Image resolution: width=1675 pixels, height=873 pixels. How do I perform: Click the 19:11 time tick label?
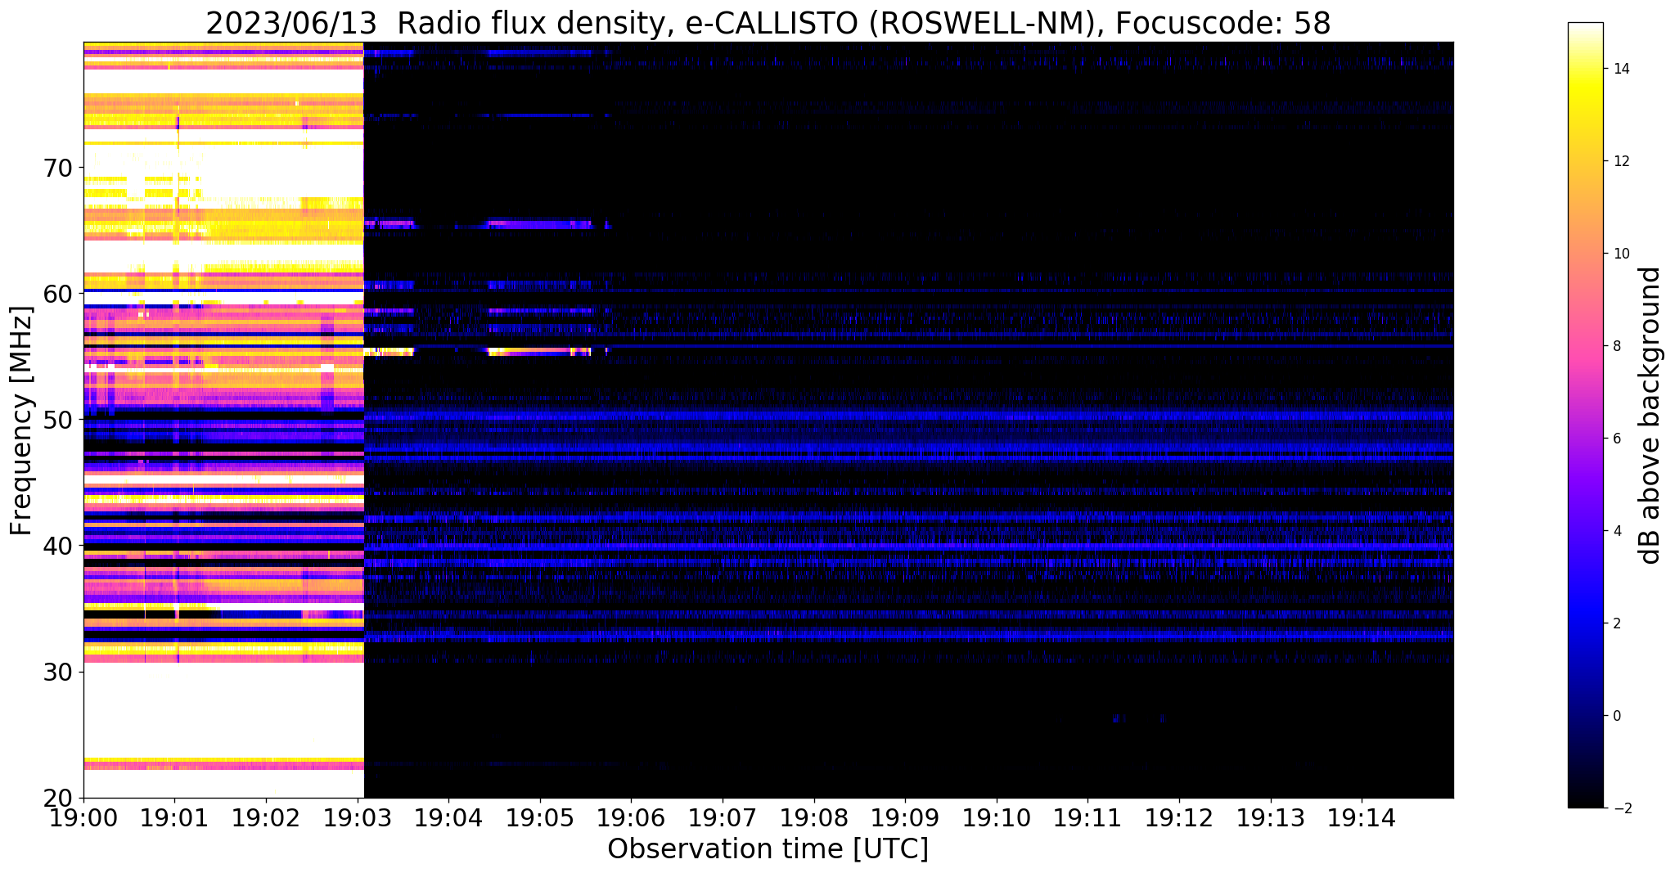coord(1087,817)
